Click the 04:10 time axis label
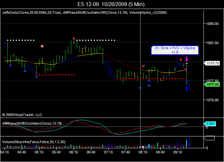Viewport: 224px width, 162px height. coord(4,152)
